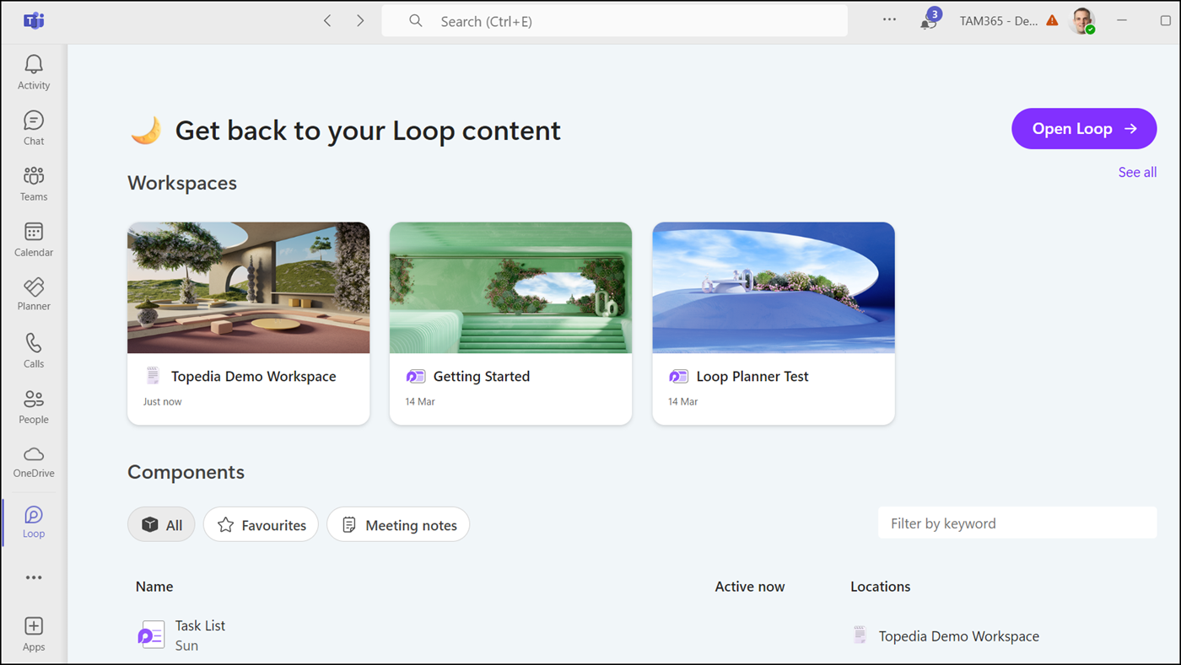
Task: Toggle the Meeting notes filter chip
Action: click(398, 525)
